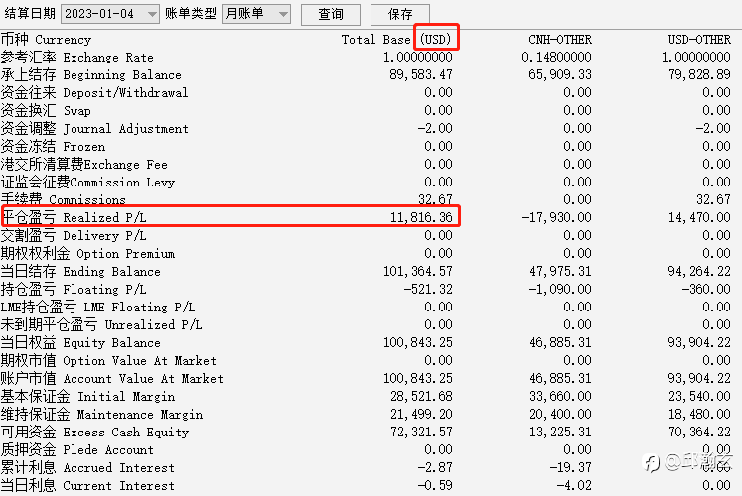742x496 pixels.
Task: Click CNH Maintenance Margin value 20,400.00
Action: (x=560, y=414)
